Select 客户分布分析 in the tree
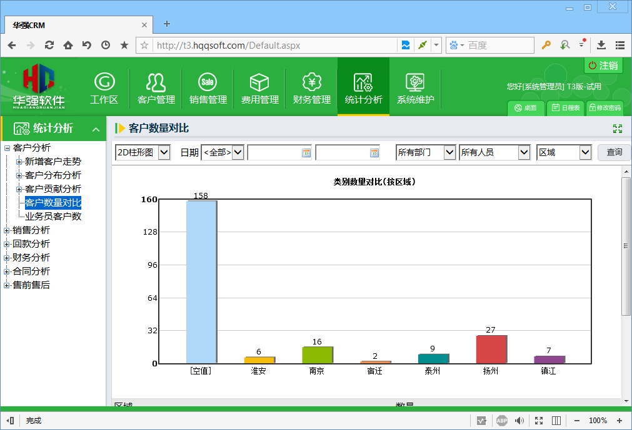This screenshot has width=632, height=430. [x=53, y=175]
